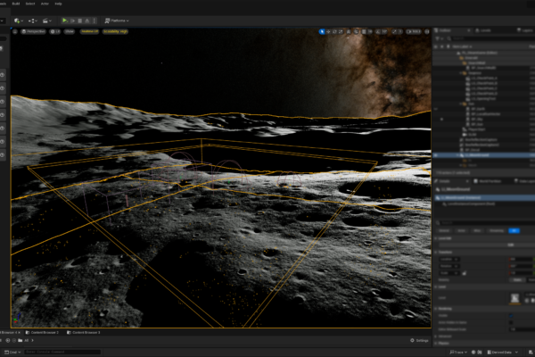The width and height of the screenshot is (535, 357).
Task: Collapse the Transform section in Details
Action: coord(443,252)
